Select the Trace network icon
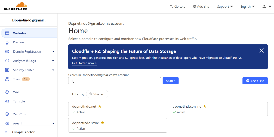Viewport: 274px width, 137px height. 7,79
